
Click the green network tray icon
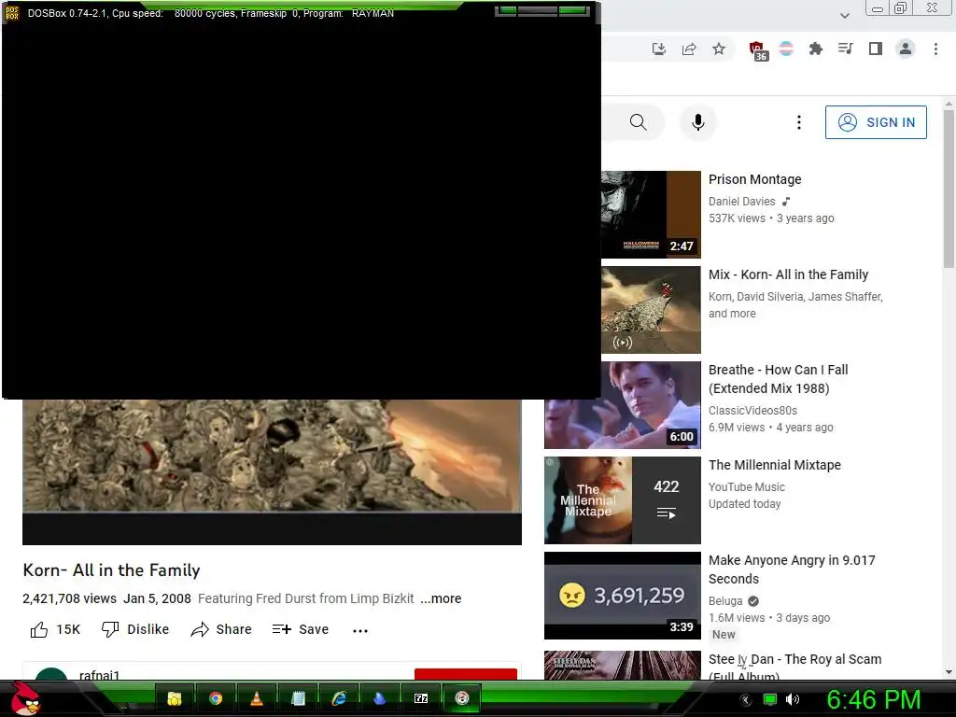[x=770, y=700]
